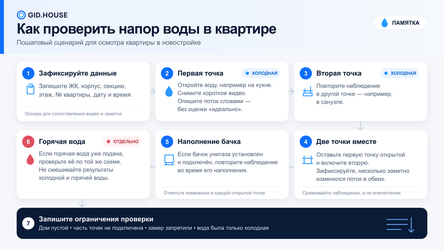Viewport: 444px width, 250px height.
Task: Select the ОТДЕЛЬНО tag on the Горячая вода card
Action: click(122, 142)
